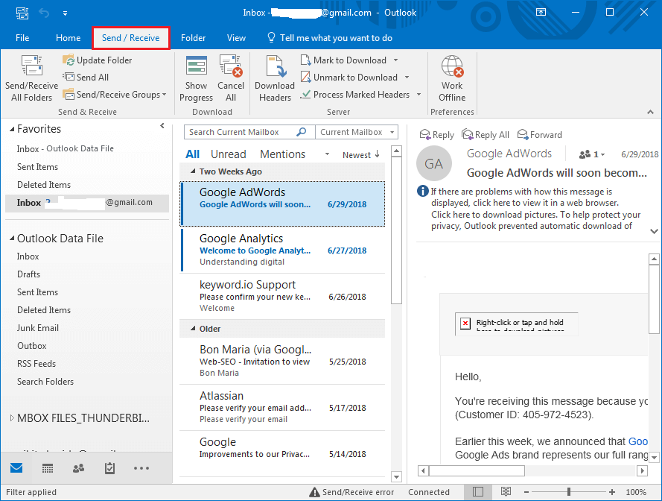Show Mentions filter
The image size is (662, 501).
tap(282, 154)
